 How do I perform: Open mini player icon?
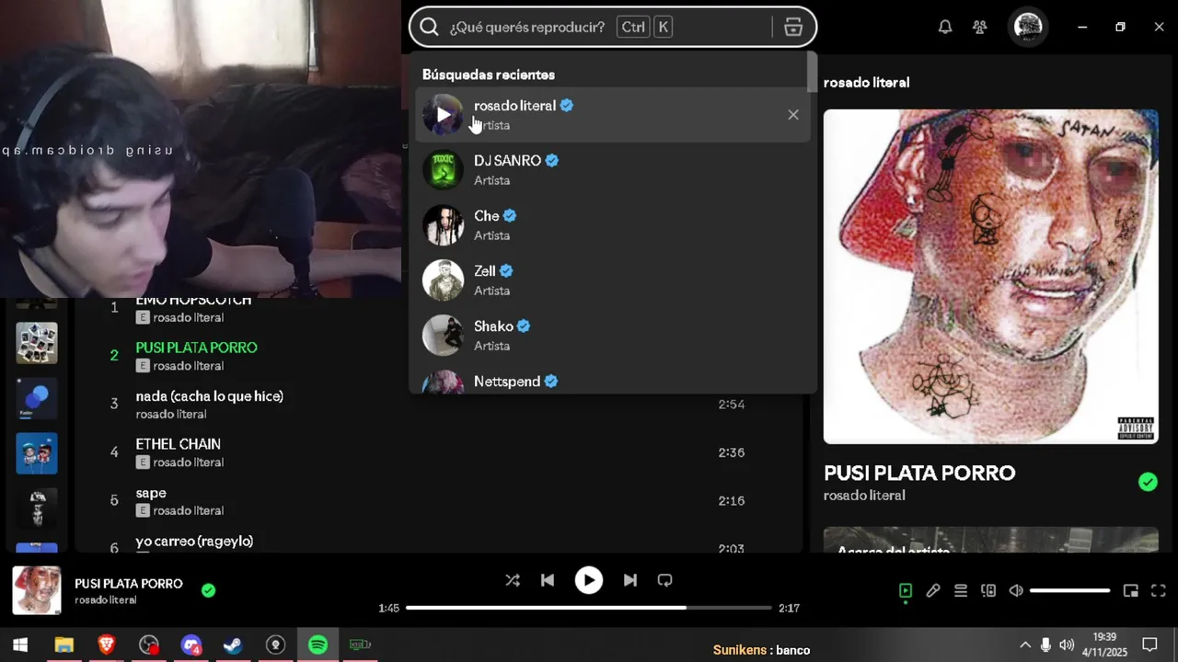tap(1131, 591)
